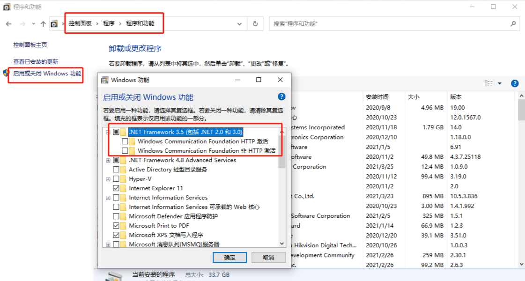The width and height of the screenshot is (525, 281).
Task: Select Microsoft Defender 应用程序防护 item
Action: [x=173, y=216]
